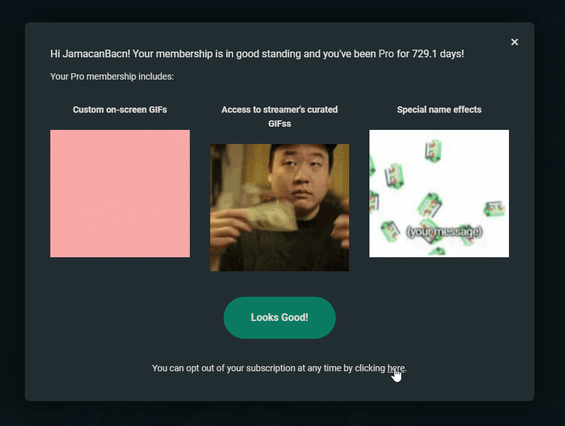Click the "Special name effects" label
This screenshot has height=426, width=565.
(439, 110)
